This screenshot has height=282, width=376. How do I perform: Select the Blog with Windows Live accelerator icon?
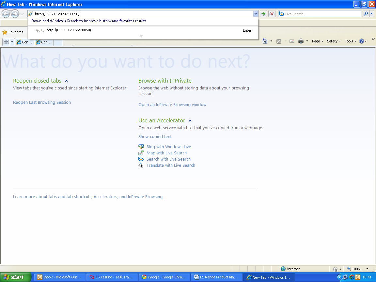[141, 147]
